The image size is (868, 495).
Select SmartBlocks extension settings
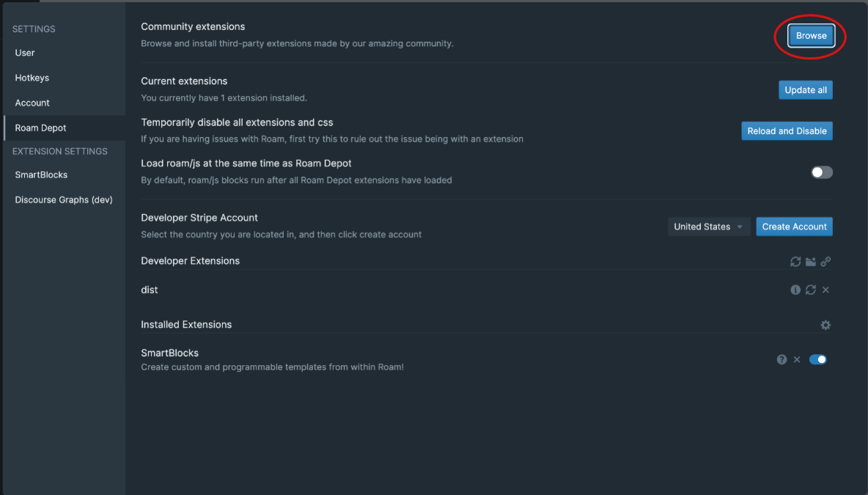click(41, 175)
